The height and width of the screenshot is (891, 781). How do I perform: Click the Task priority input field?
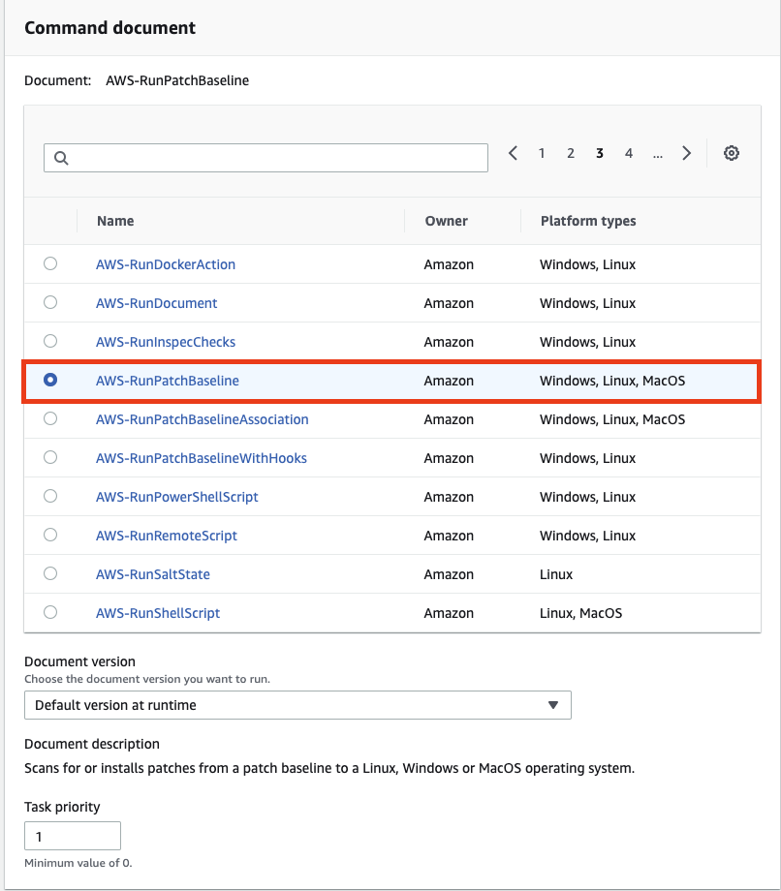pyautogui.click(x=73, y=836)
